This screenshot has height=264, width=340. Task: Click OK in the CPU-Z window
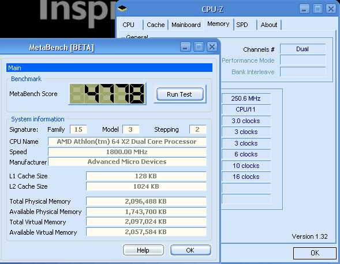tap(315, 253)
